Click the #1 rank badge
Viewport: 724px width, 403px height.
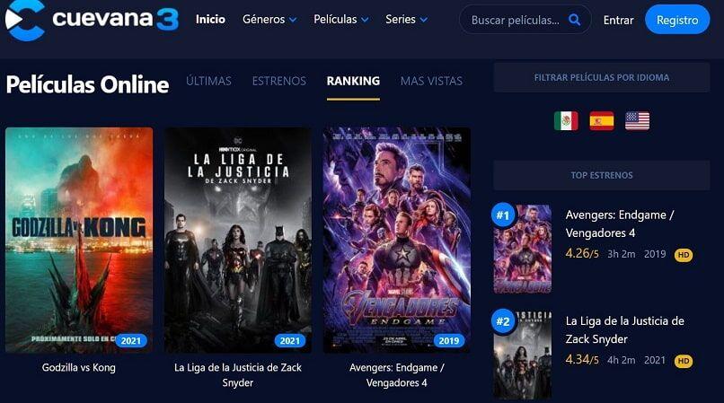pyautogui.click(x=503, y=215)
